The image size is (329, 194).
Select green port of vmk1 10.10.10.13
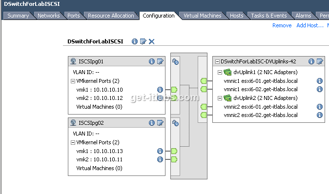(174, 151)
